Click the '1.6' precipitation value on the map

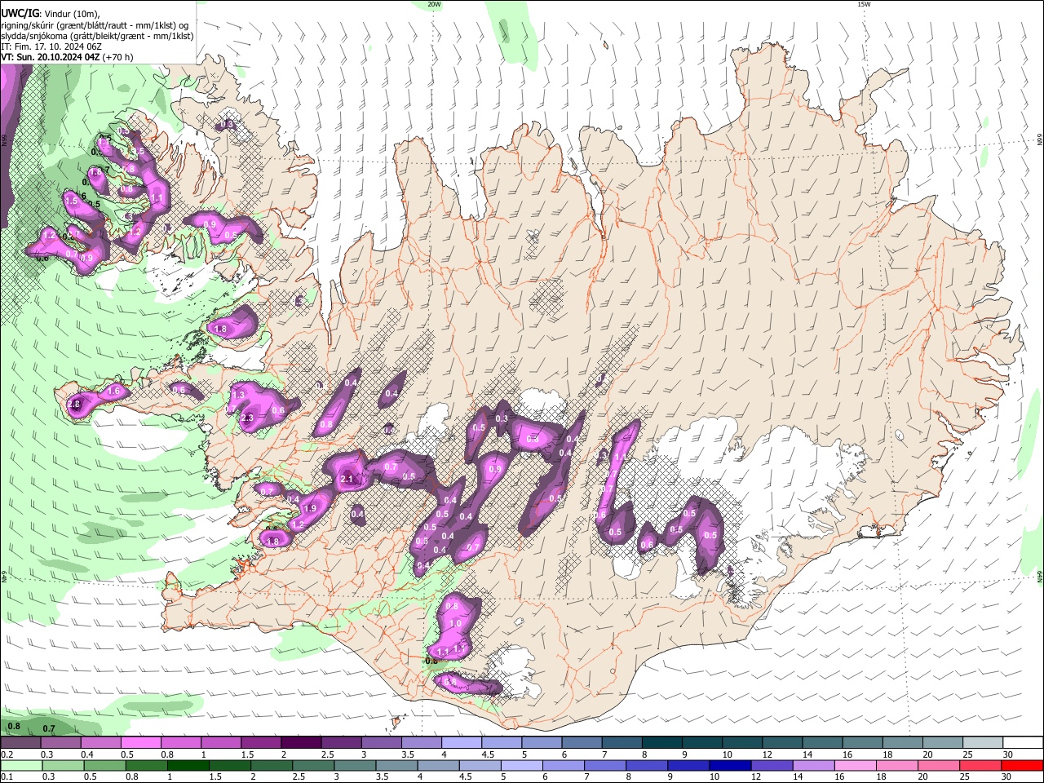coord(113,391)
